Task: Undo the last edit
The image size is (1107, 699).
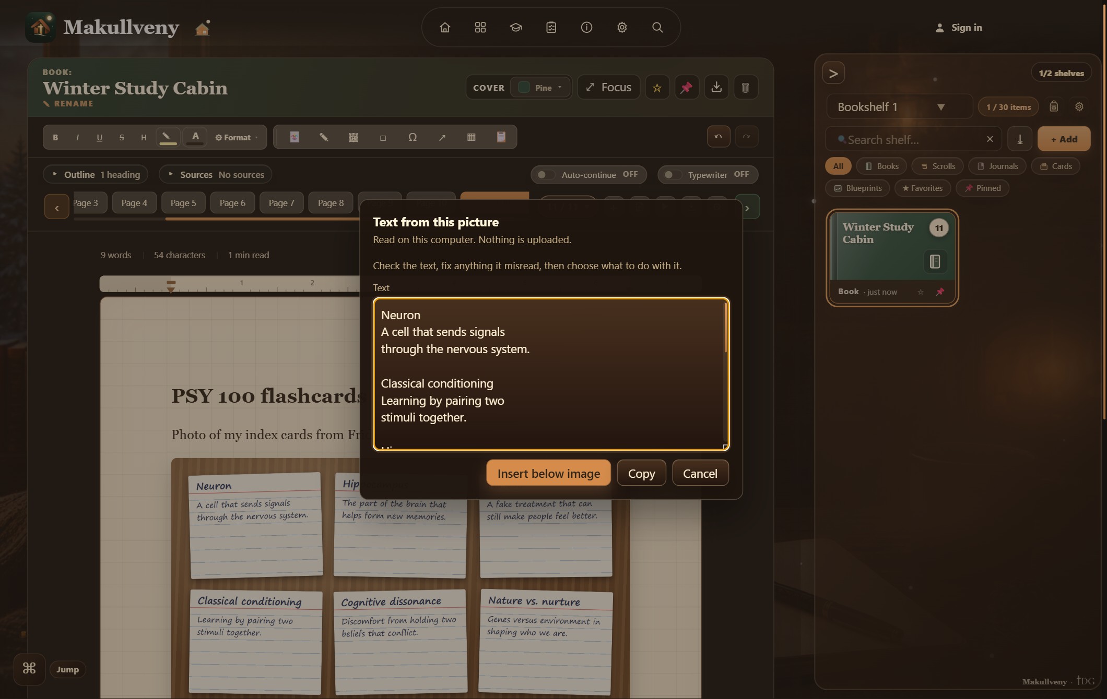Action: click(719, 137)
